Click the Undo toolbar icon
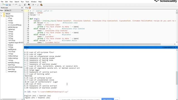Screen dimensions: 178x100 (x=13, y=5)
